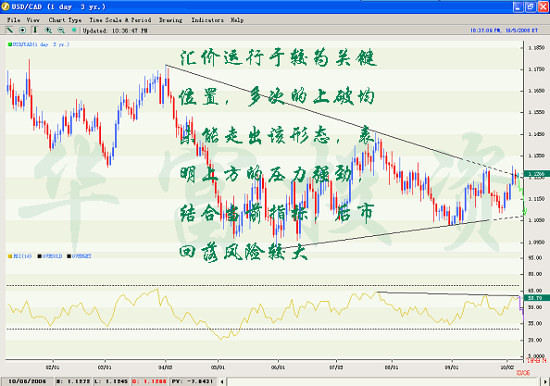Click the green USD/CAD legend color square

(x=10, y=44)
